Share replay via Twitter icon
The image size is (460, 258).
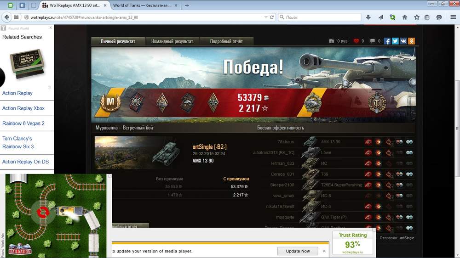click(395, 41)
